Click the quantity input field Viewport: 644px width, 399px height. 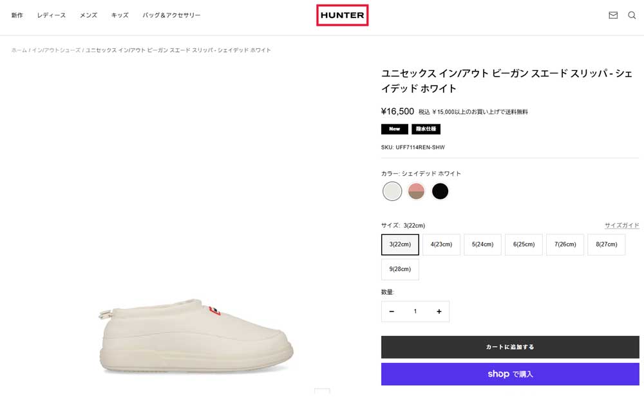click(x=415, y=311)
